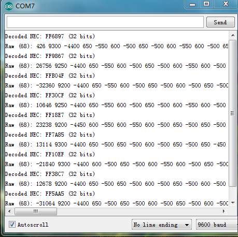Minimize the COM7 window
The height and width of the screenshot is (237, 238).
pyautogui.click(x=192, y=4)
